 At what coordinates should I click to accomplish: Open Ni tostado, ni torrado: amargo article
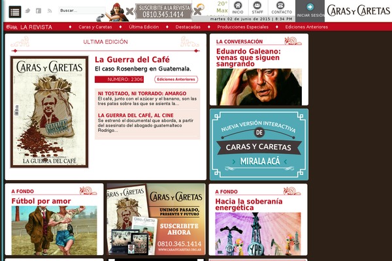click(142, 93)
